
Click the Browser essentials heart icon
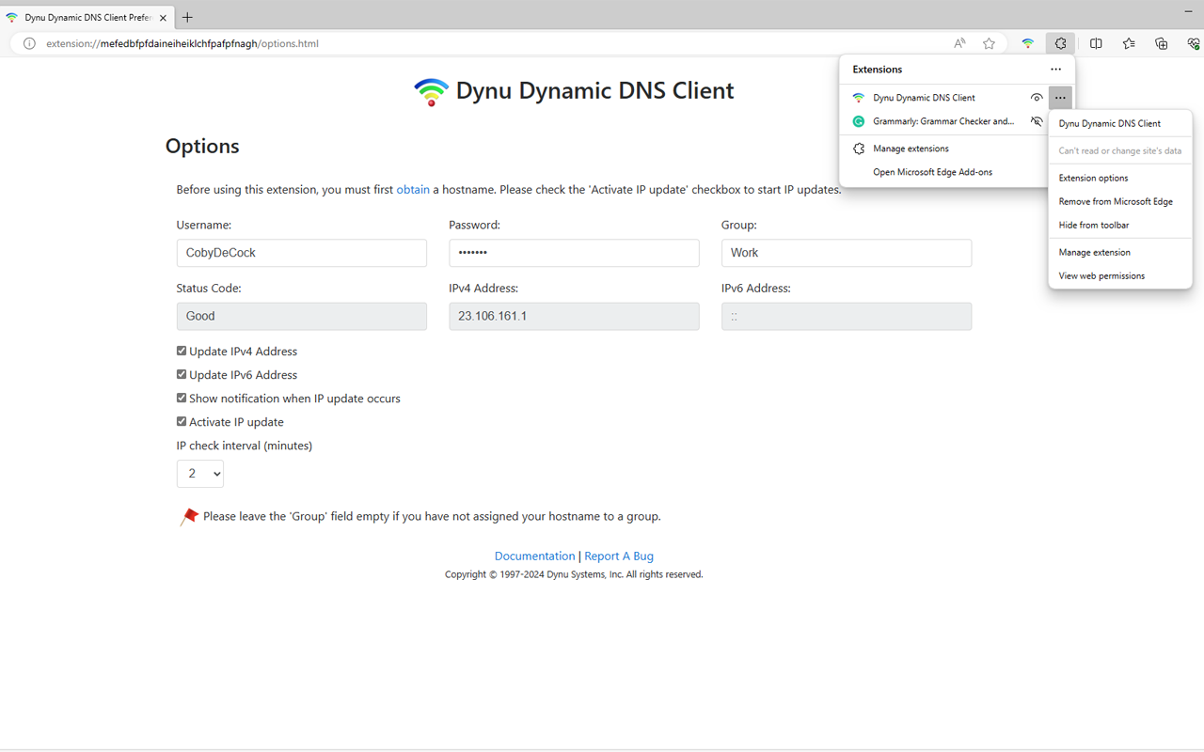coord(1193,43)
